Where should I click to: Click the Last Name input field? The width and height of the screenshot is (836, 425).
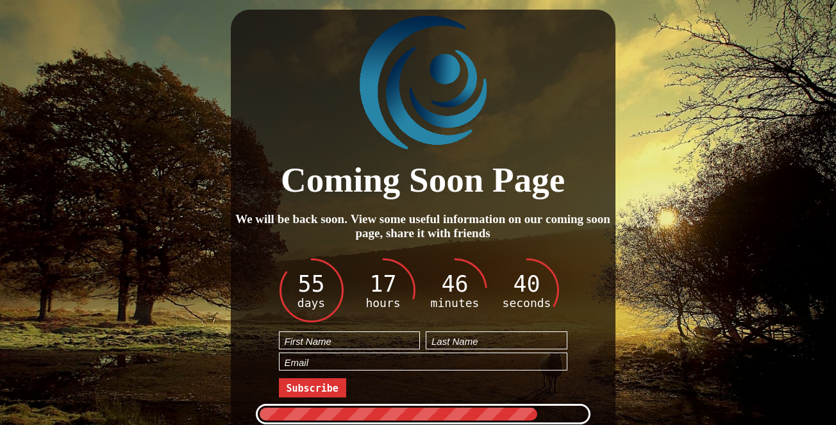pos(496,340)
